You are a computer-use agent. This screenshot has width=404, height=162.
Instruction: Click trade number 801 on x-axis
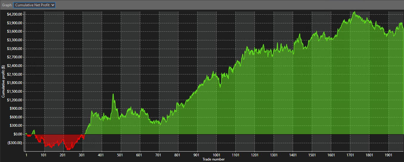[x=178, y=155]
